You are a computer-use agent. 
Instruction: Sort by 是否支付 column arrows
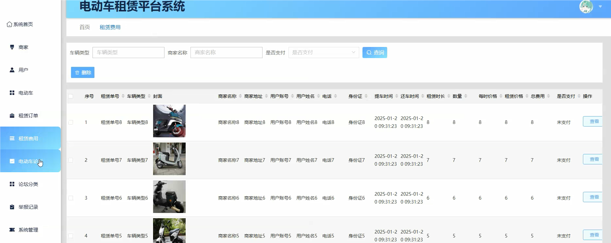point(579,96)
